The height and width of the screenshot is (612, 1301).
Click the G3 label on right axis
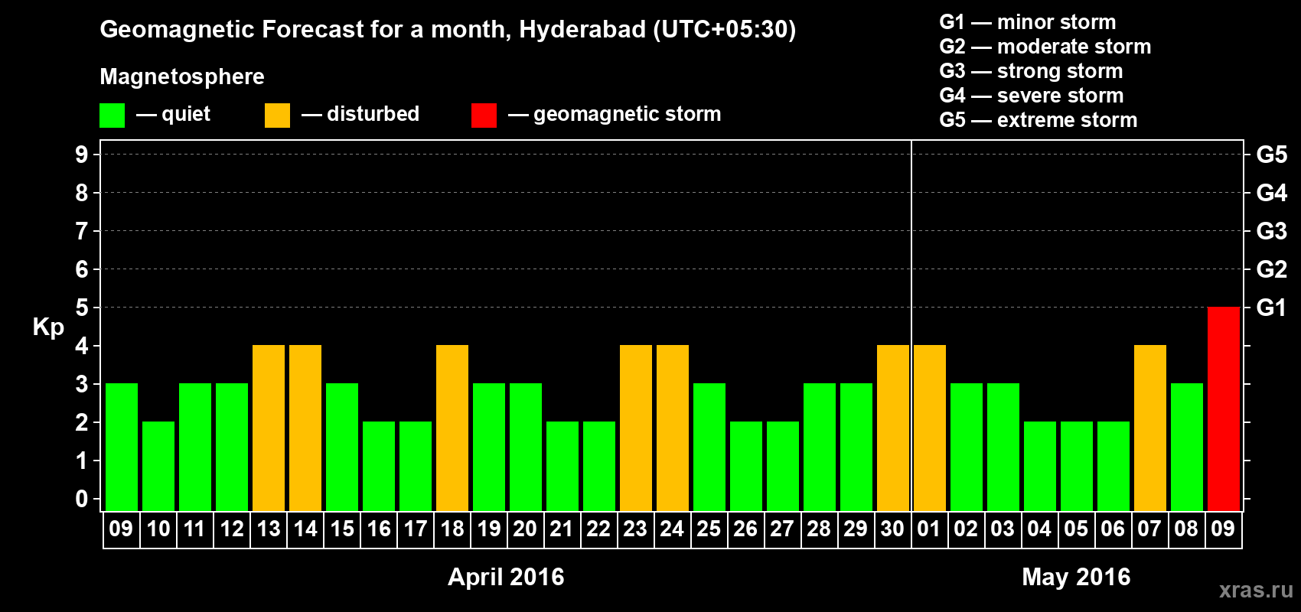coord(1271,231)
